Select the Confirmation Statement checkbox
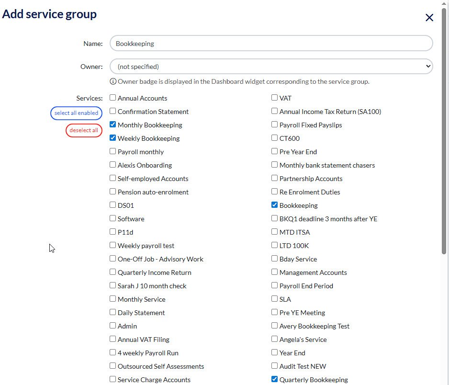Screen dimensions: 449x385 (x=113, y=111)
